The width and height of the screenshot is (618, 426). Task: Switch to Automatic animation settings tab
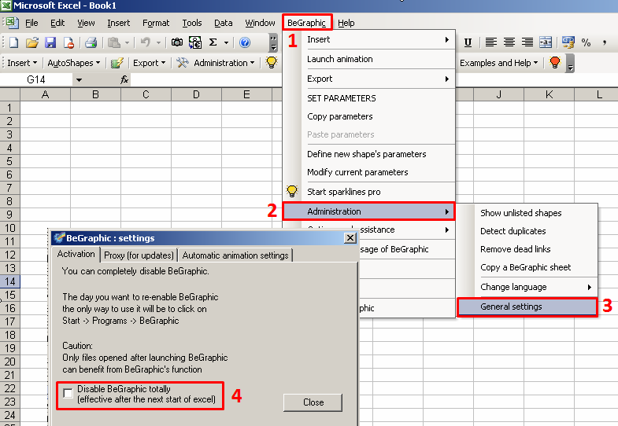pos(235,255)
